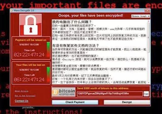Image resolution: width=162 pixels, height=114 pixels.
Task: Click the payment raise progress bar
Action: coord(48,50)
